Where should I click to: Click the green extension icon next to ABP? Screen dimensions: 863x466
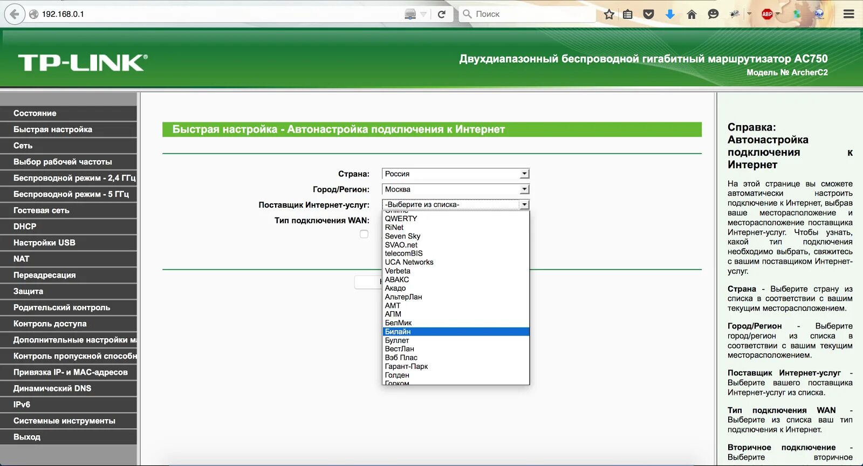pyautogui.click(x=797, y=14)
